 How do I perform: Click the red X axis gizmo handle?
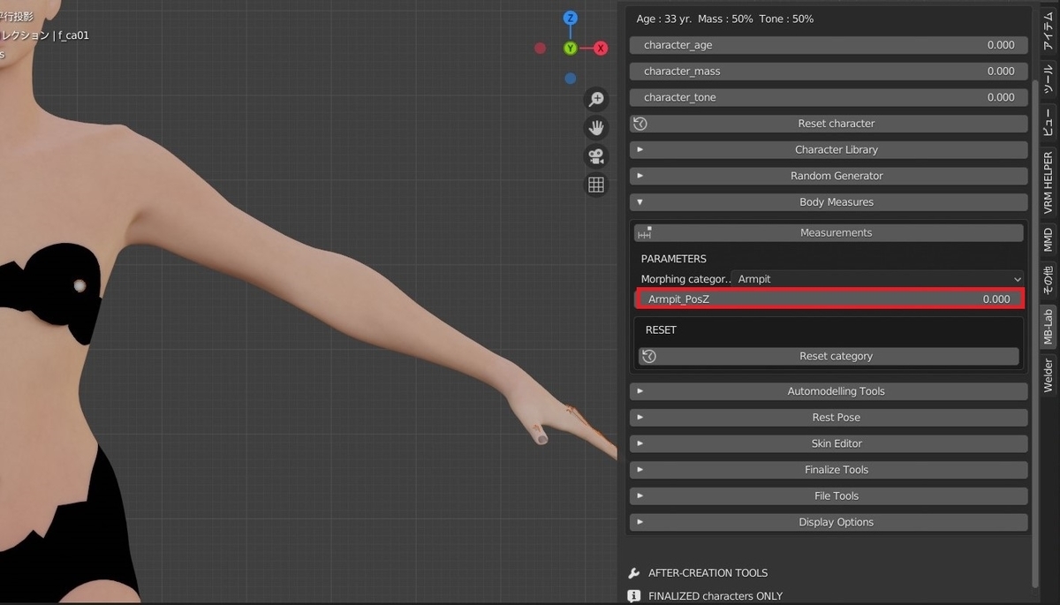pos(601,48)
